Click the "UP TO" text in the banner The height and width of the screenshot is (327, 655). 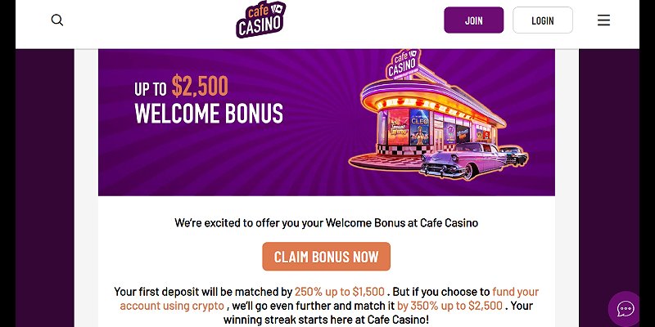click(x=151, y=89)
